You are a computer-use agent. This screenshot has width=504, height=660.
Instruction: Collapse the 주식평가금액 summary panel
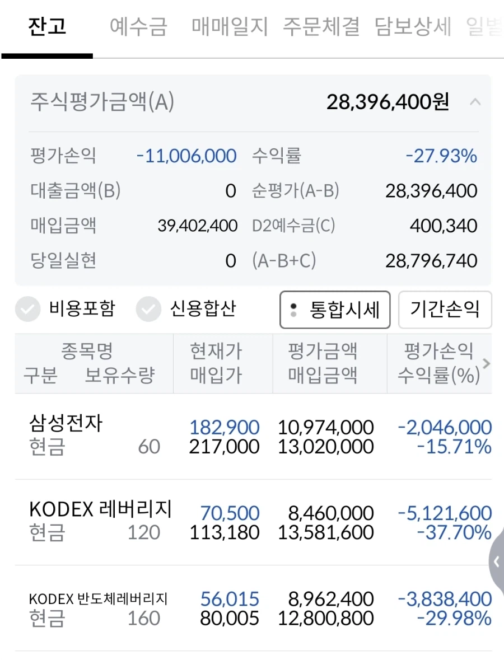[x=475, y=102]
